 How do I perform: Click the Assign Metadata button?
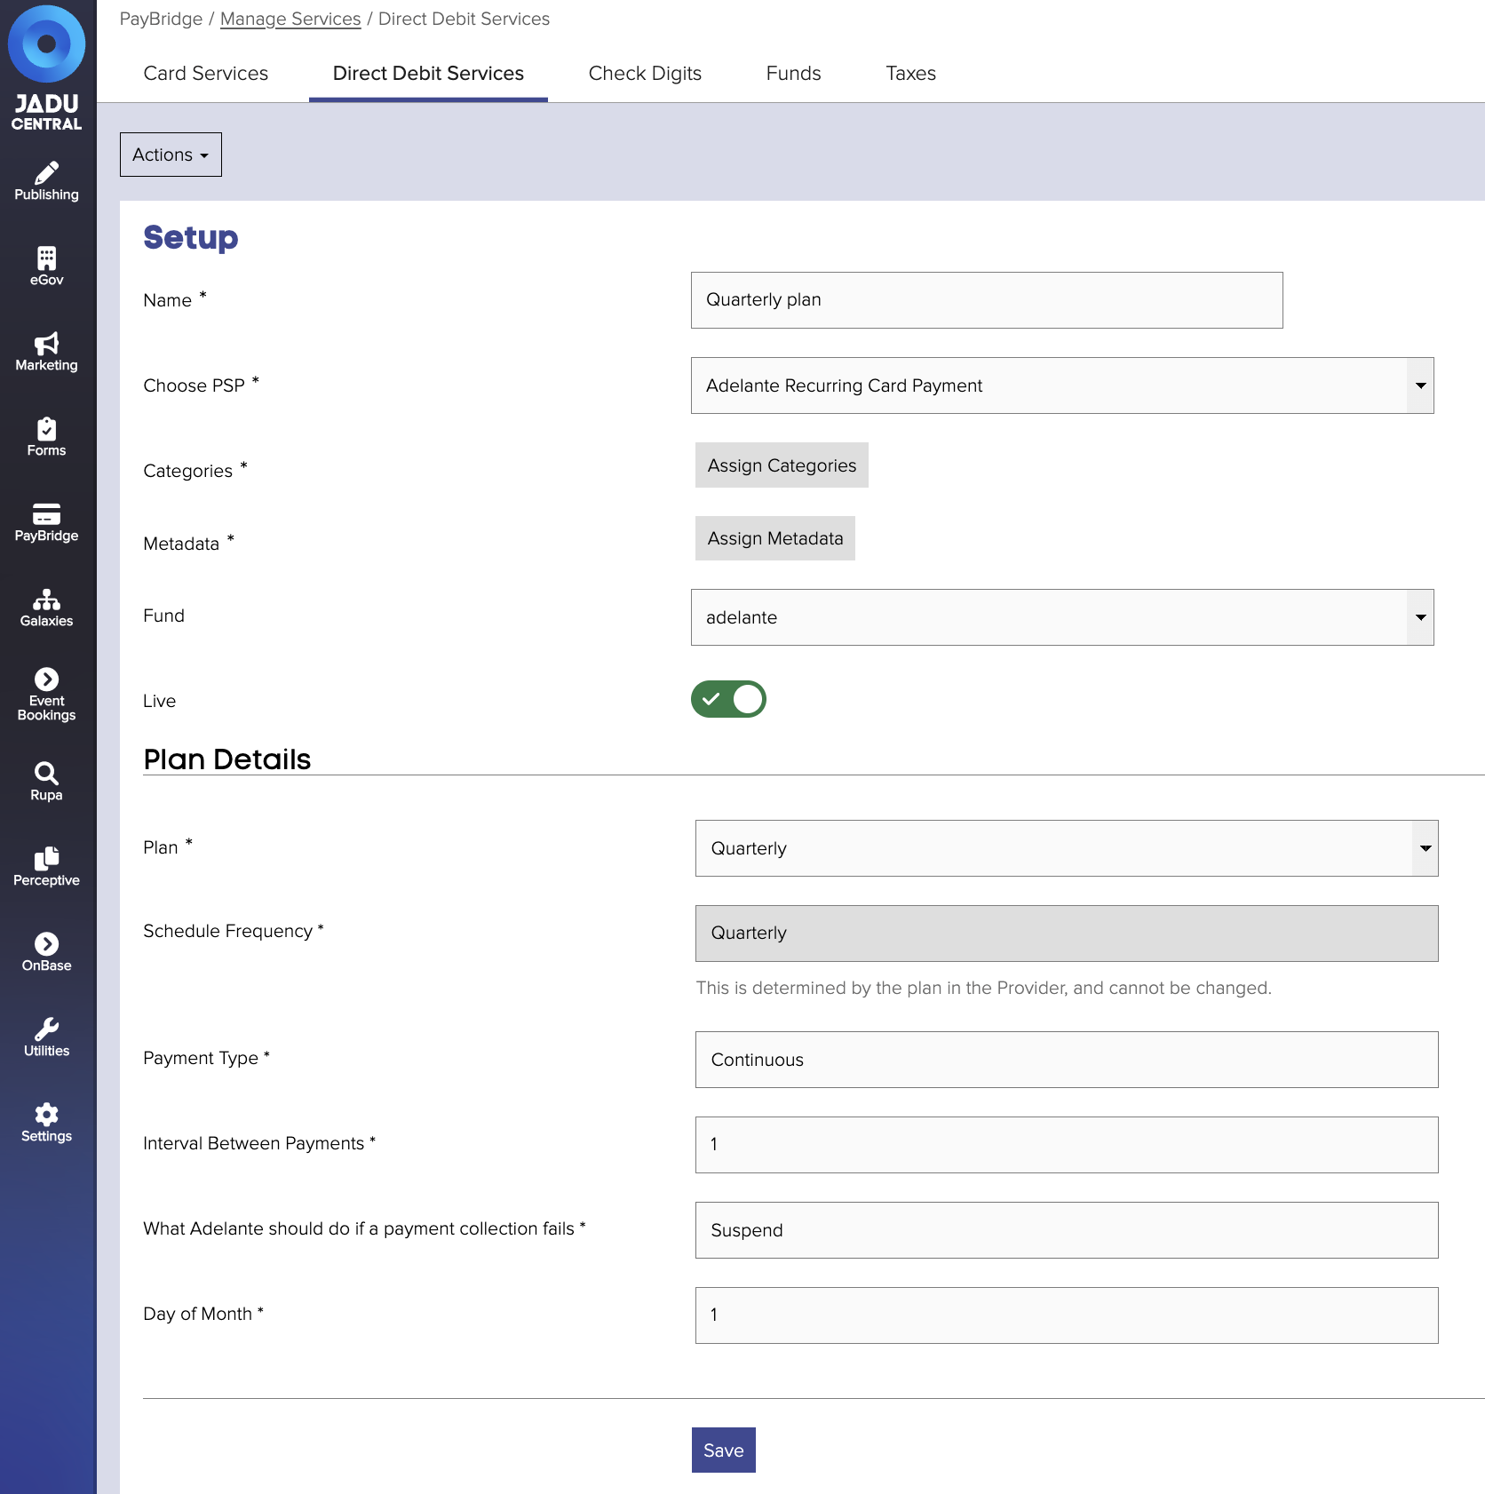[775, 538]
